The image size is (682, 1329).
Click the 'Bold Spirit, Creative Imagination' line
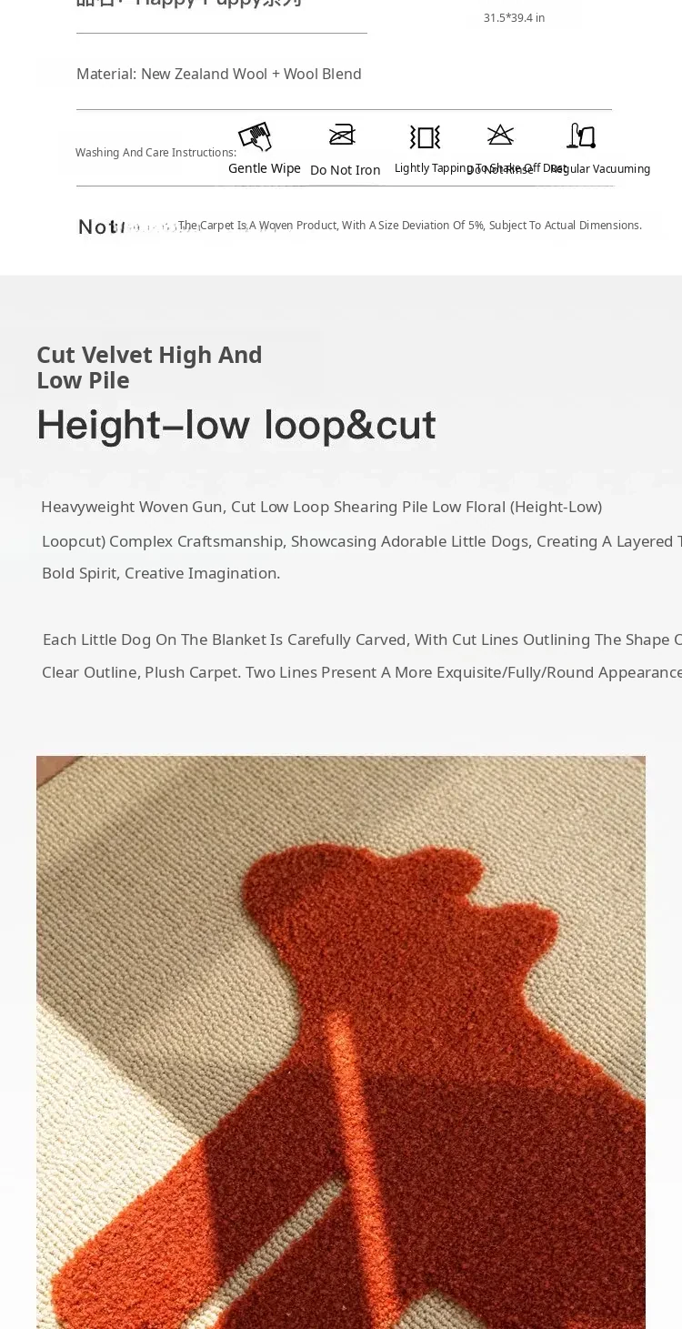click(x=161, y=573)
